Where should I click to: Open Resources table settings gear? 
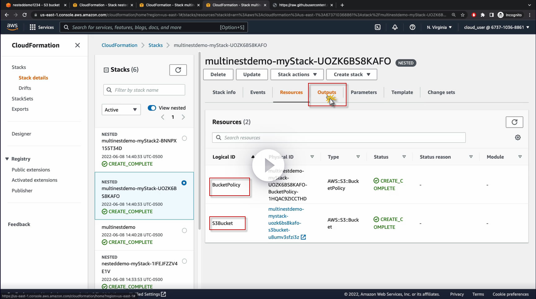tap(518, 137)
